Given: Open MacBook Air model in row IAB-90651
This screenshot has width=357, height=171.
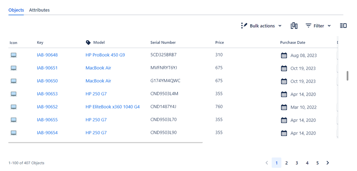Looking at the screenshot, I should pyautogui.click(x=98, y=68).
